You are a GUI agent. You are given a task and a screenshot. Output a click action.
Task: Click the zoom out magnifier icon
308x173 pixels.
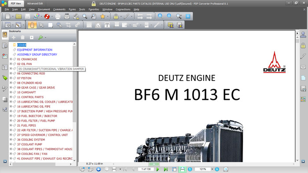coord(169,16)
